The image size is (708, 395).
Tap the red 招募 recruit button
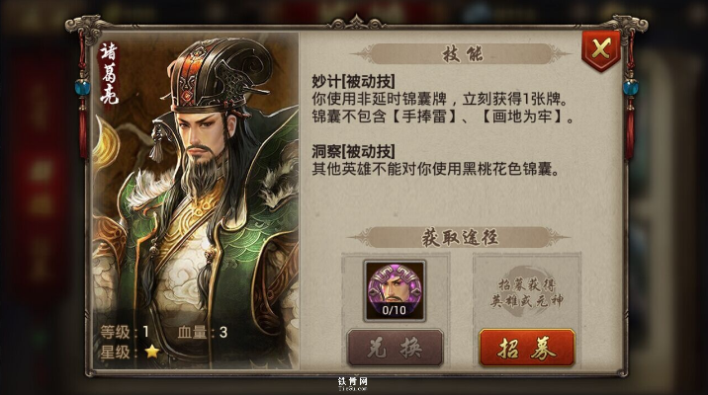526,348
